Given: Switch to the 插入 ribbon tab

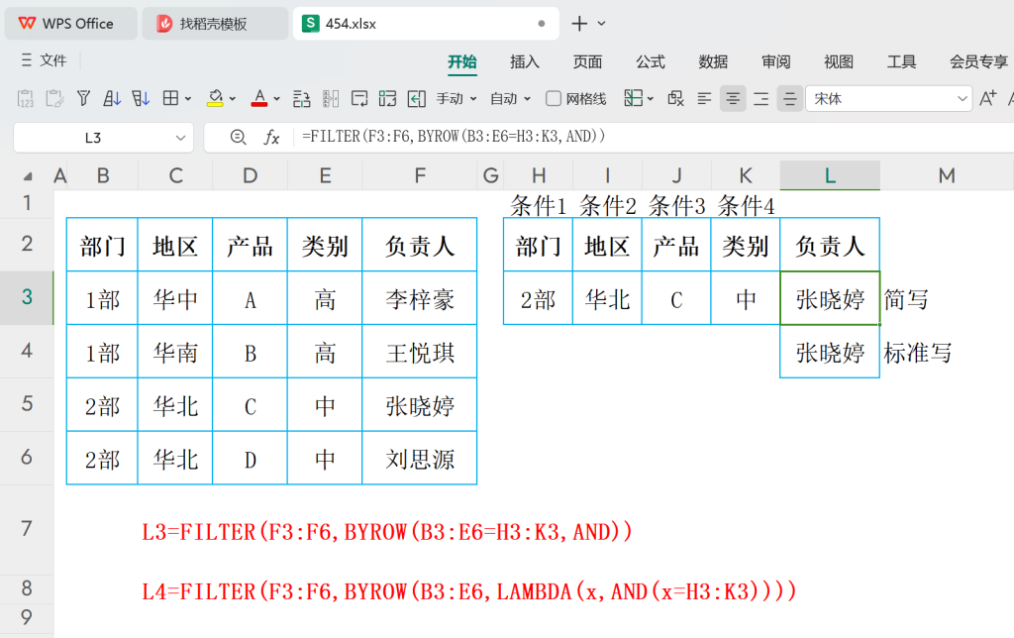Looking at the screenshot, I should point(525,61).
